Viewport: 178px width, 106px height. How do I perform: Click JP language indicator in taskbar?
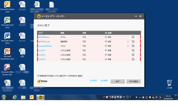click(x=104, y=97)
